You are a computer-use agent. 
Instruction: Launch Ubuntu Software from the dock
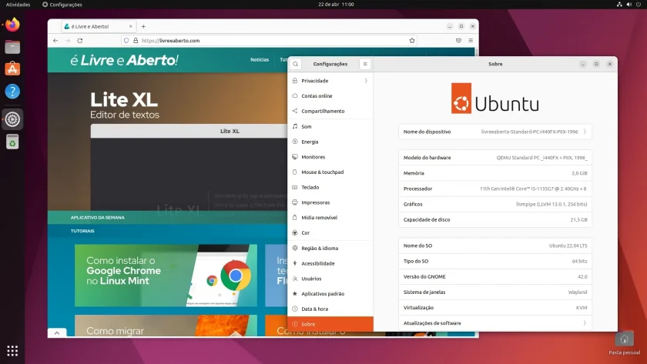(x=12, y=68)
